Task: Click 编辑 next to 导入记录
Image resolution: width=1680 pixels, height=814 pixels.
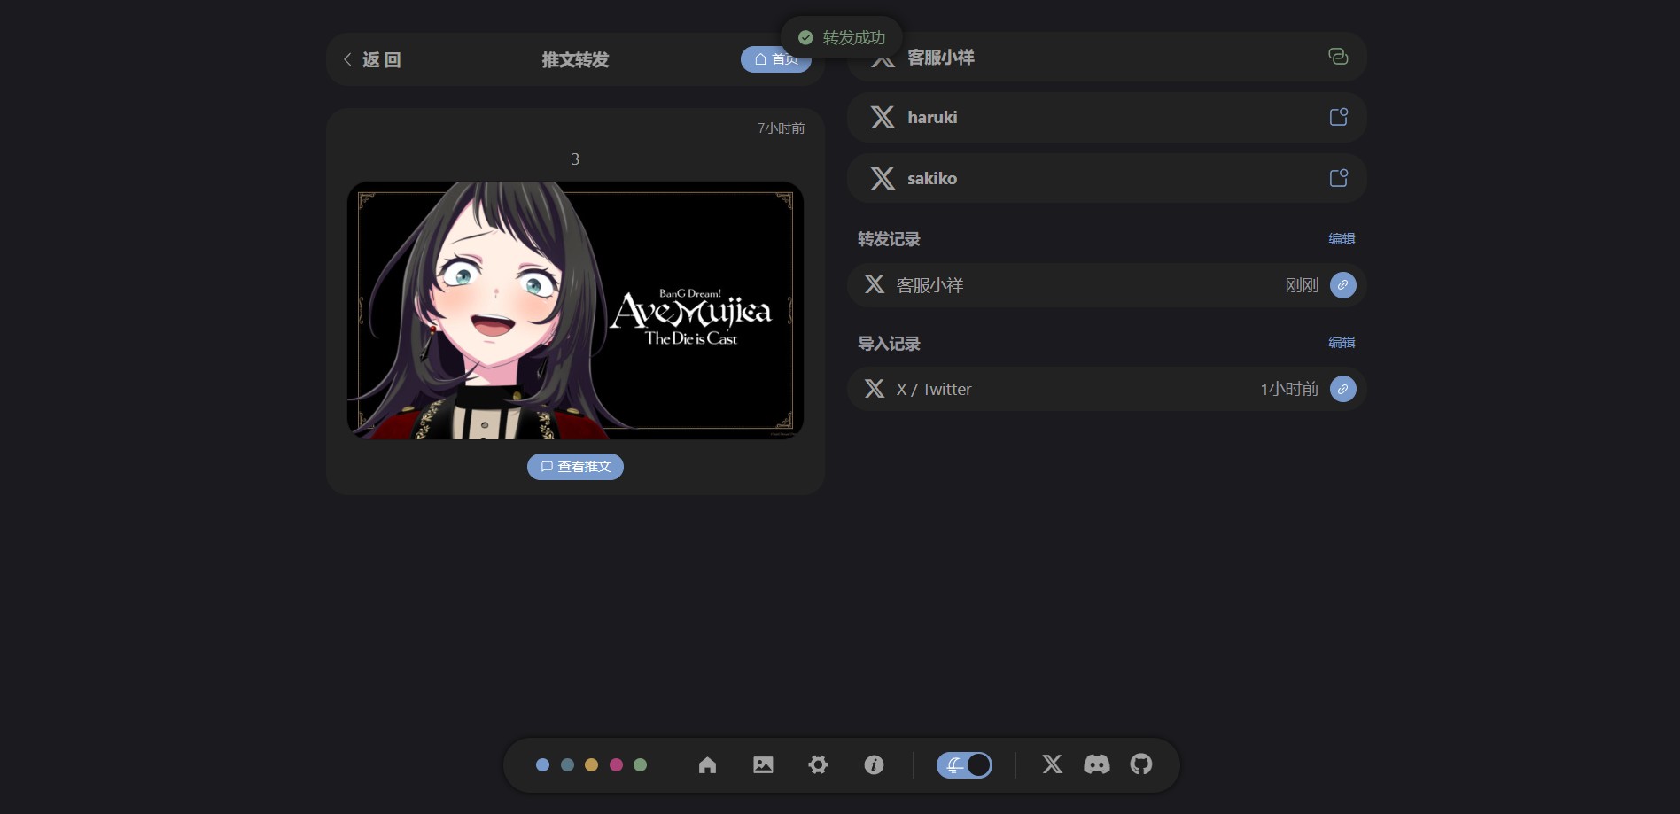Action: point(1342,342)
